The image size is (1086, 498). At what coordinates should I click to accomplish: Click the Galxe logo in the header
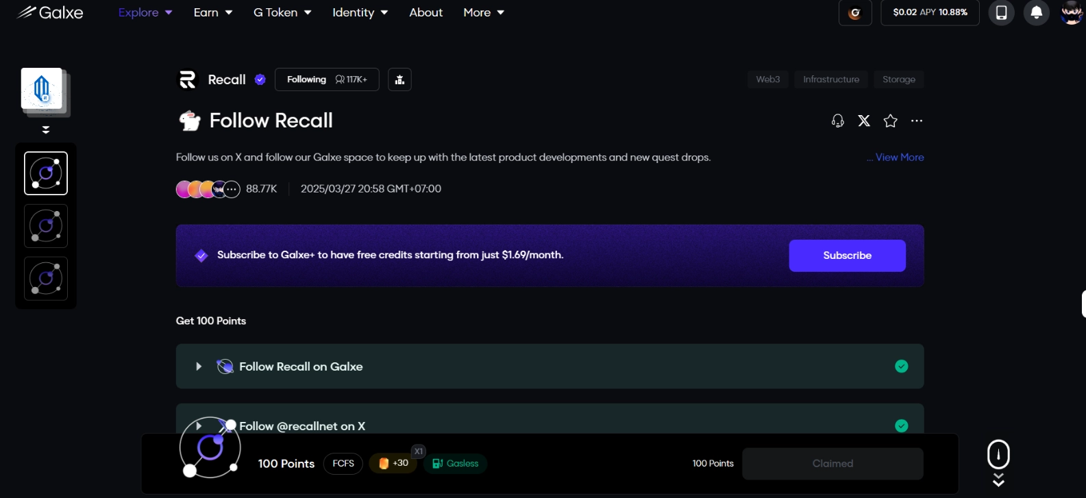50,12
